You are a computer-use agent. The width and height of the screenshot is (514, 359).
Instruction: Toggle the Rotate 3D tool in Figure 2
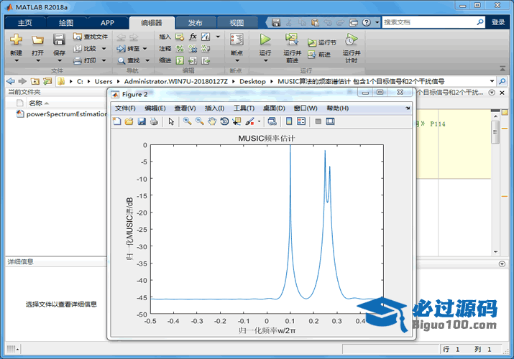point(224,121)
